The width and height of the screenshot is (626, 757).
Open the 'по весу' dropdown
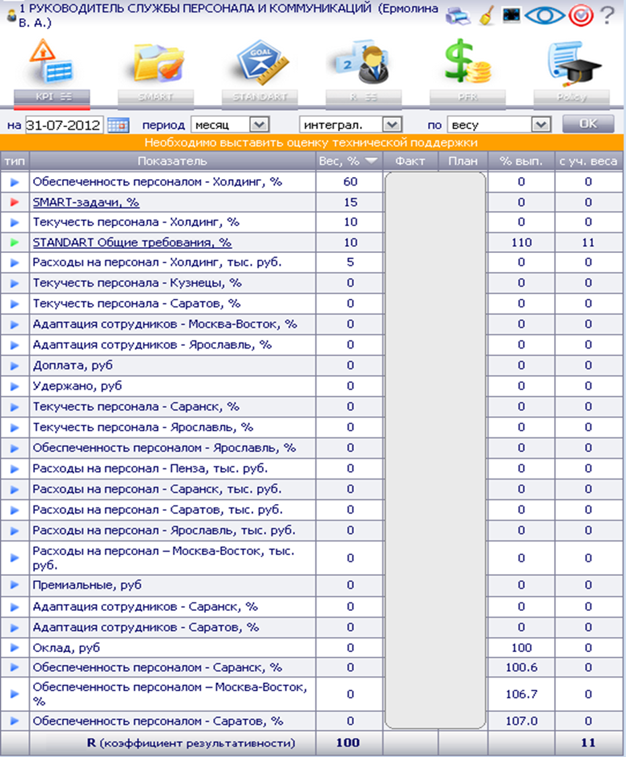(x=499, y=126)
